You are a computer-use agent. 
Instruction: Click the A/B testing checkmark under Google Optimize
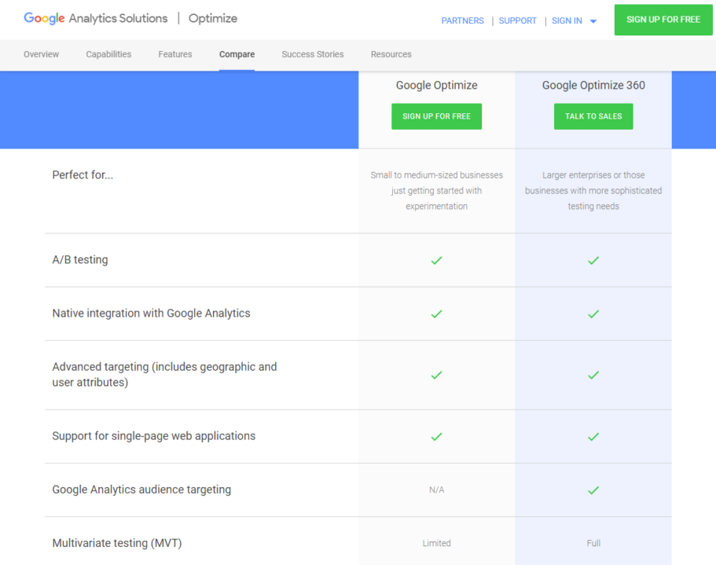pos(436,259)
